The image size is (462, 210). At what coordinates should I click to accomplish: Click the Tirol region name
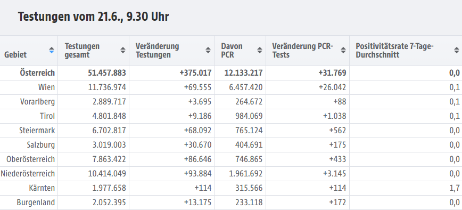tap(47, 116)
